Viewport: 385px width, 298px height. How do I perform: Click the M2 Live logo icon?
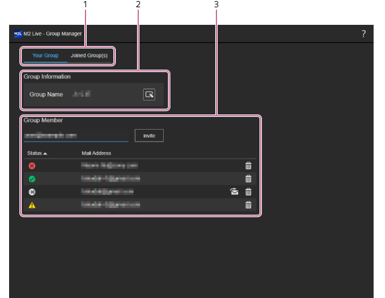pos(18,34)
